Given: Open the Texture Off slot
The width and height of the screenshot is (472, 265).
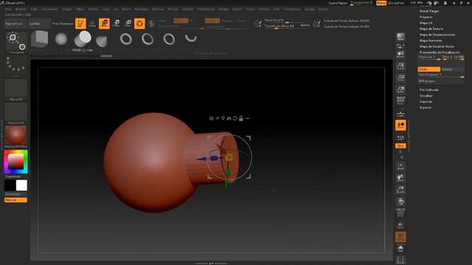Looking at the screenshot, I should (15, 113).
